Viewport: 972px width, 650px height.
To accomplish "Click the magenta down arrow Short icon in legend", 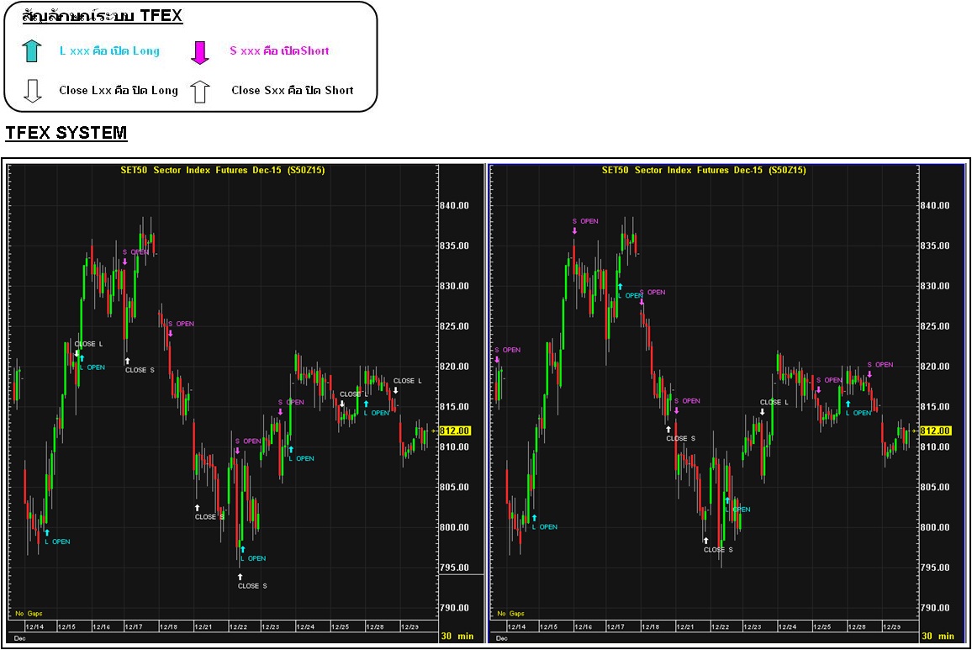I will click(199, 53).
